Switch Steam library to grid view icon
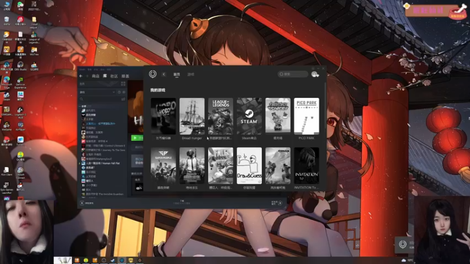Screen dimensions: 470x264 point(123,84)
